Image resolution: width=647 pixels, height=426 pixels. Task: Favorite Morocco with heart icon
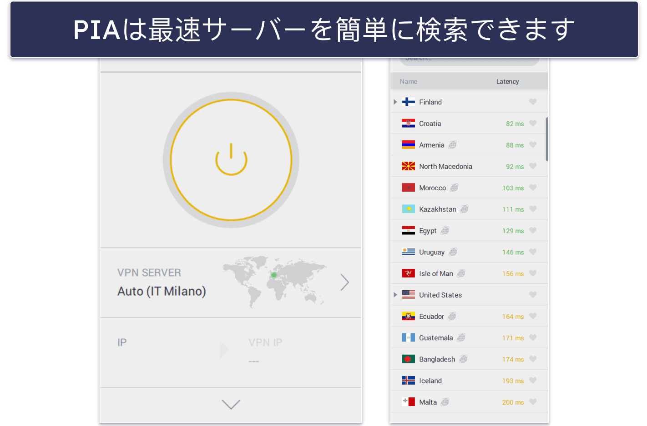coord(533,187)
